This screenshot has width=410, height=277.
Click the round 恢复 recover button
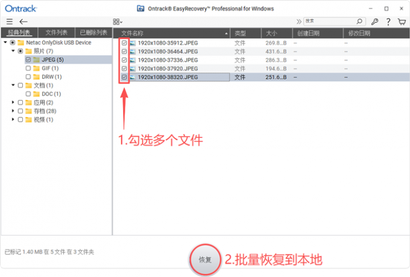tap(205, 260)
